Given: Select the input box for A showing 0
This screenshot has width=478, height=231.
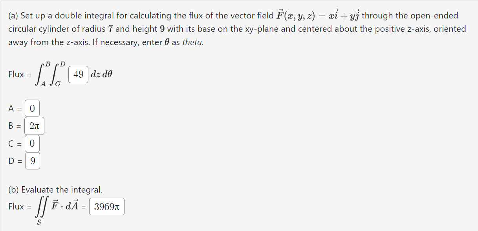Looking at the screenshot, I should coord(32,108).
